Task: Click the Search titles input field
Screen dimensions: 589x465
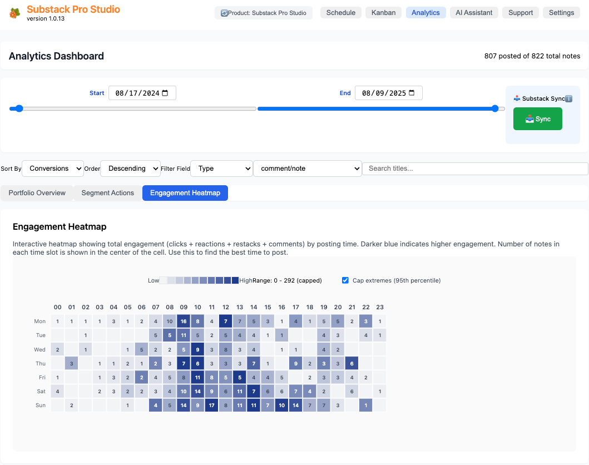Action: (x=474, y=168)
